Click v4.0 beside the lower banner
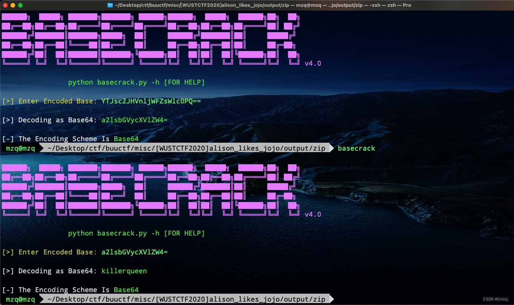This screenshot has width=514, height=305. (313, 214)
